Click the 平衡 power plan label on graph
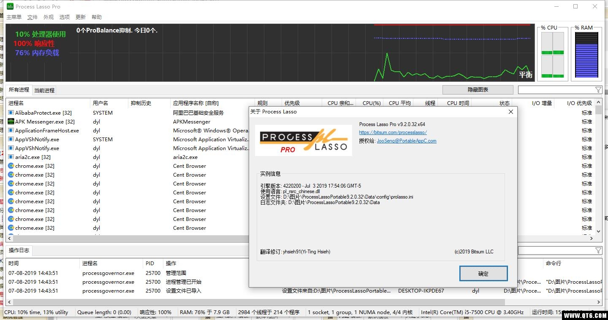 pyautogui.click(x=526, y=75)
